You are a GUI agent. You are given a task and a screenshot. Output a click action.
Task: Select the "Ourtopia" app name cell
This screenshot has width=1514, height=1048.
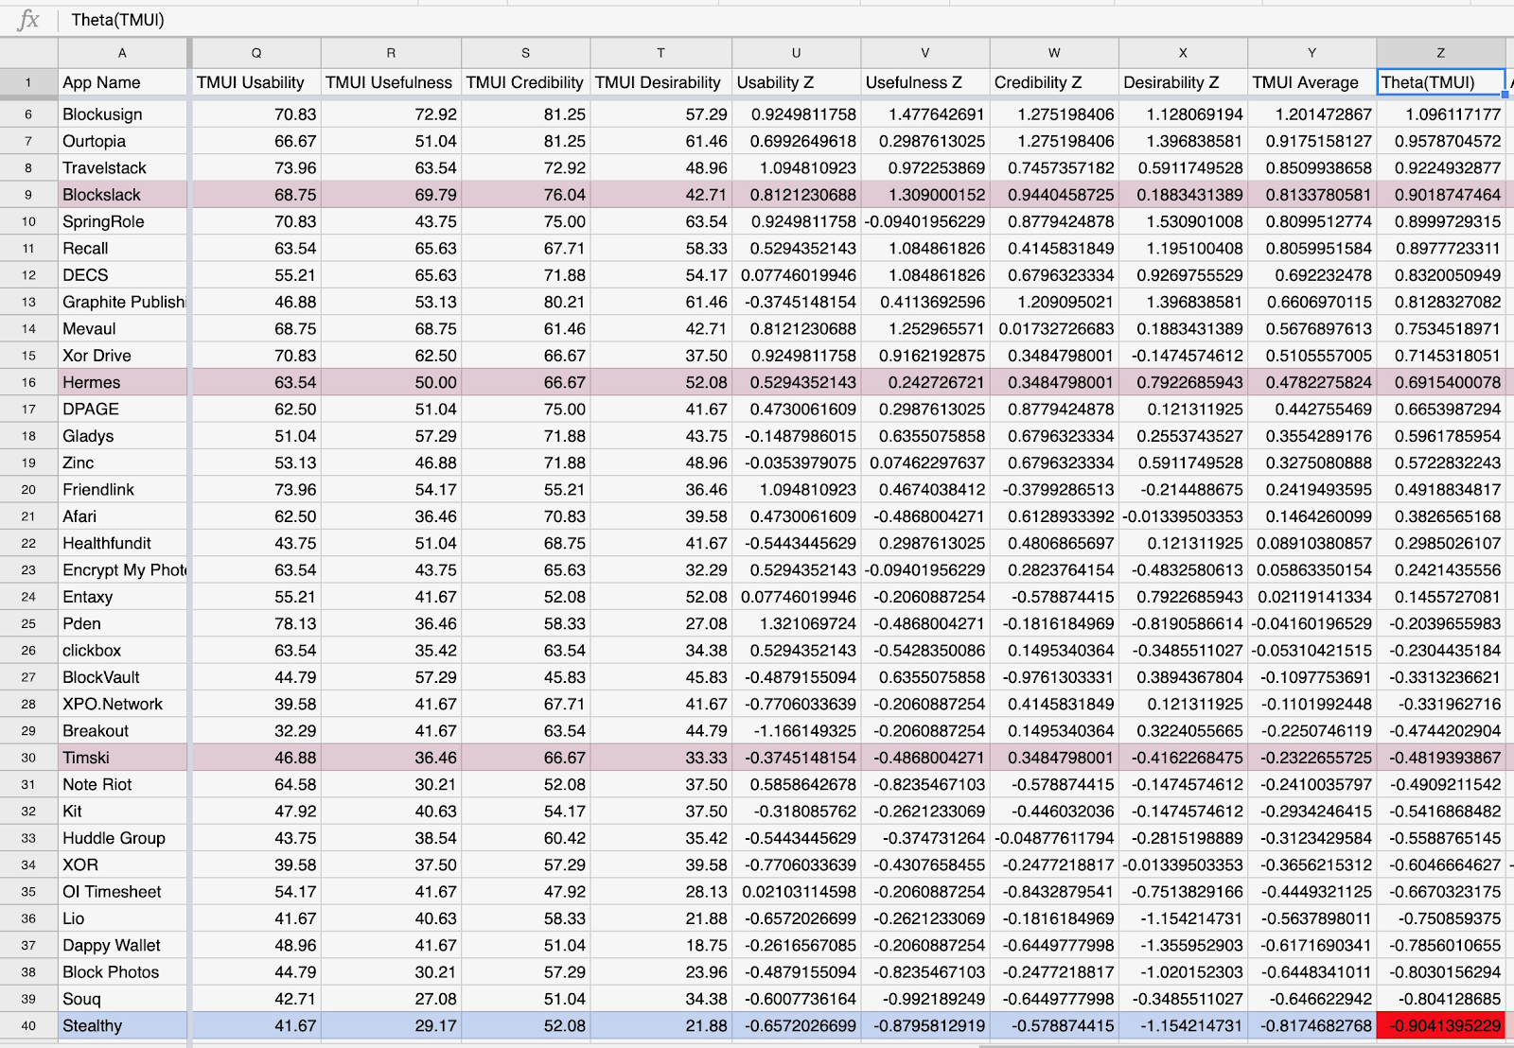click(122, 141)
